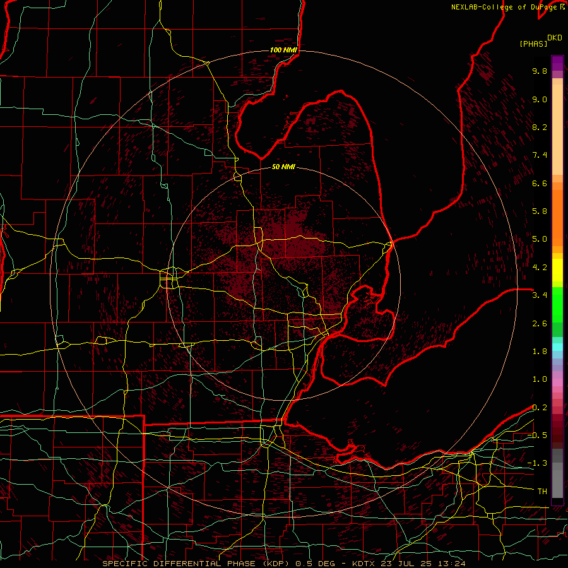
Task: Click the 5.0 scale value
Action: tap(540, 239)
